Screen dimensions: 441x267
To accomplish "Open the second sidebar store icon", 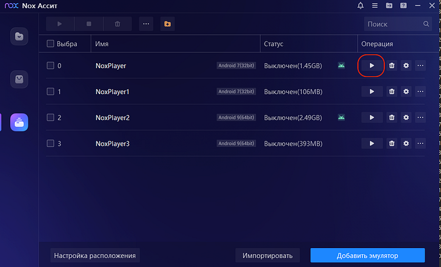I will pyautogui.click(x=19, y=80).
